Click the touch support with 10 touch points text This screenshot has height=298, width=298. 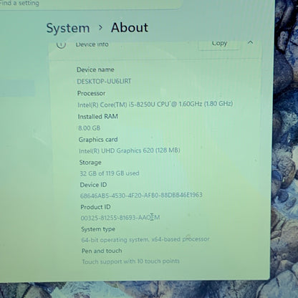[x=130, y=261]
